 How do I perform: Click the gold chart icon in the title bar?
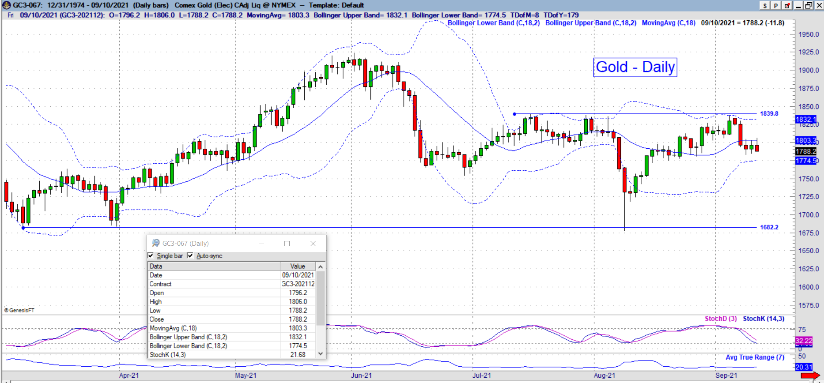(x=7, y=5)
